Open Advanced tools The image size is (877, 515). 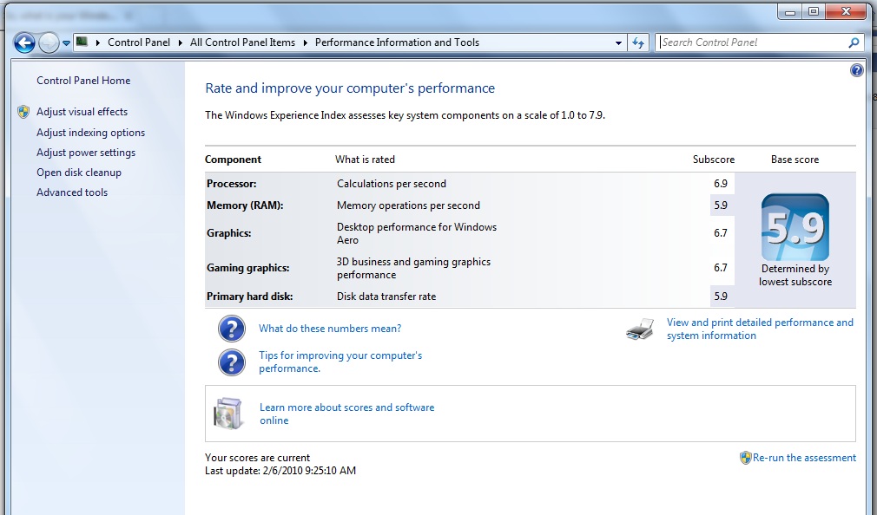click(72, 192)
